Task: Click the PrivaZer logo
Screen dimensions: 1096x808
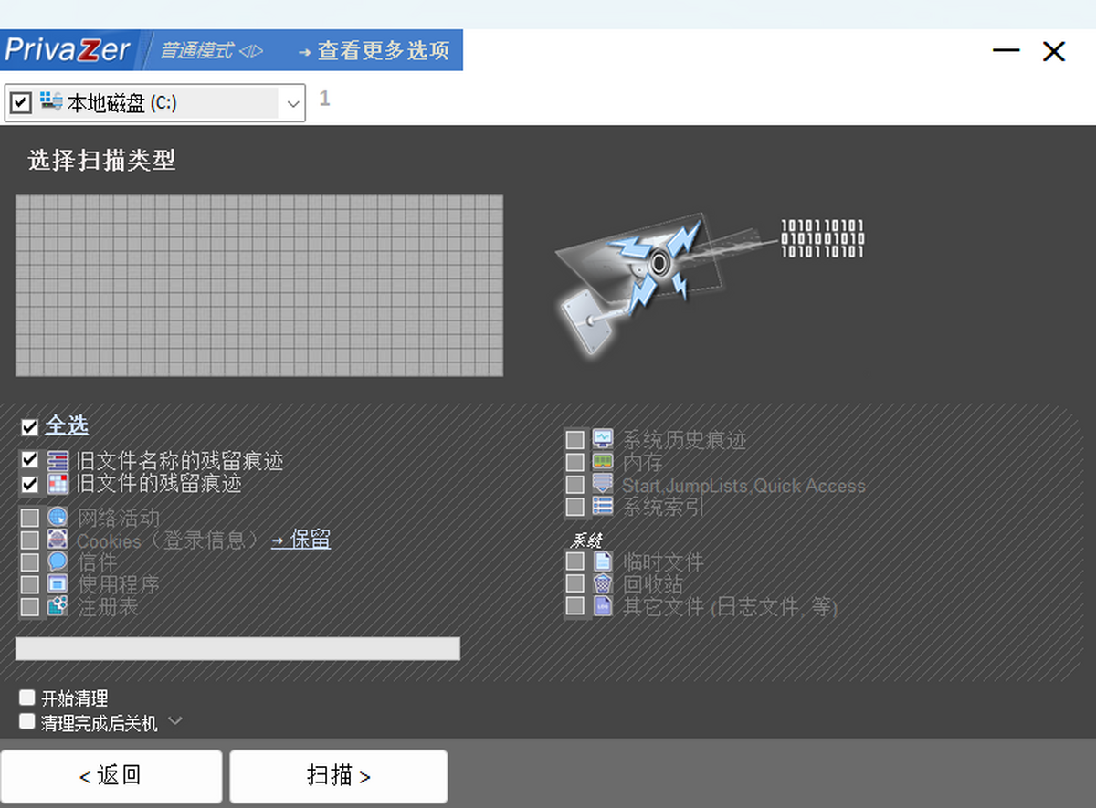Action: 68,50
